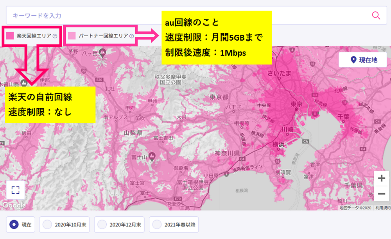Click the 地図データ ©2020 attribution text
The image size is (391, 239).
tap(355, 208)
